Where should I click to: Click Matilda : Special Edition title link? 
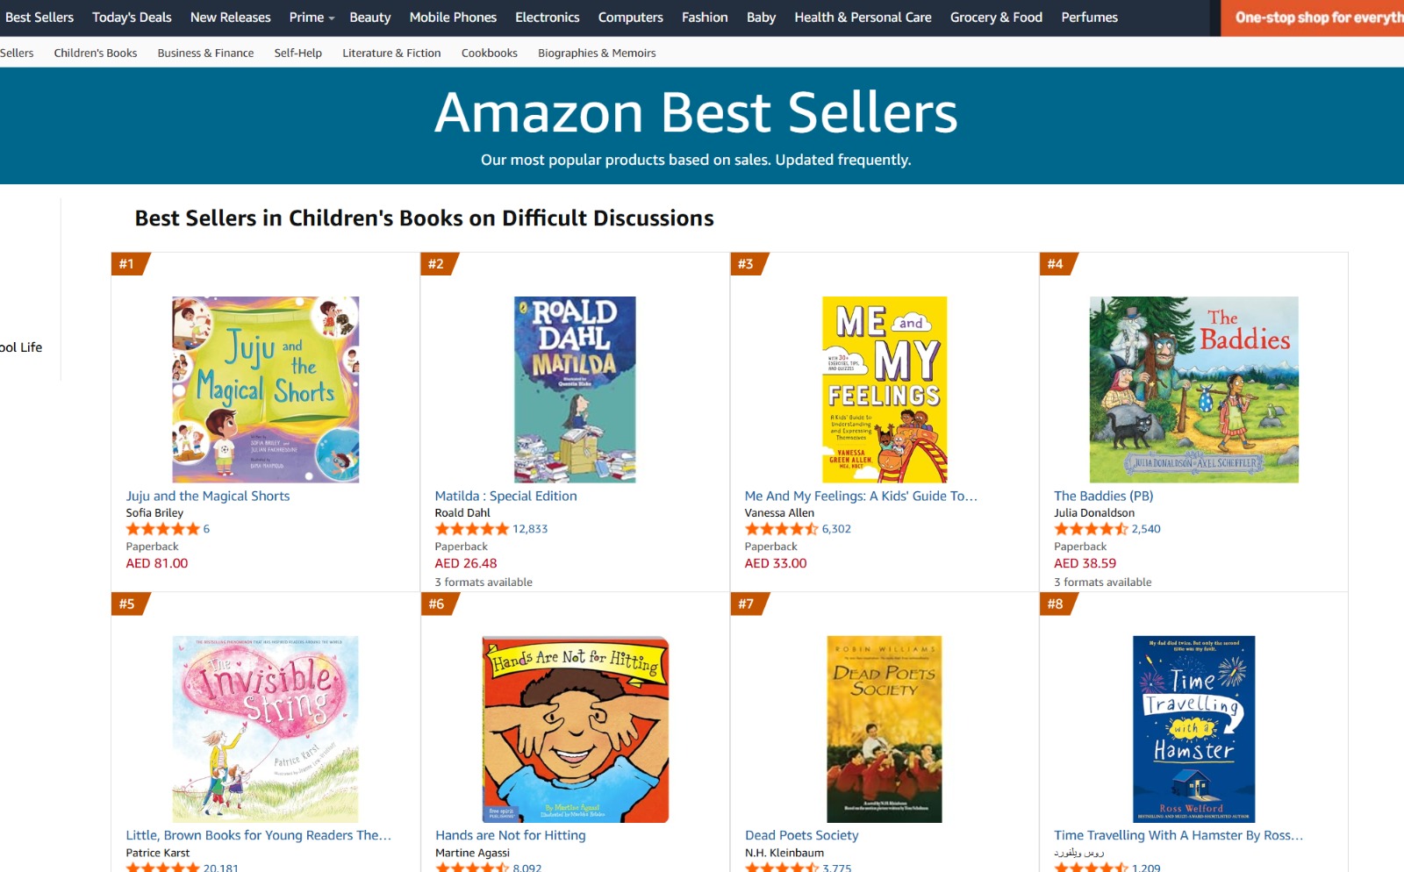point(505,496)
